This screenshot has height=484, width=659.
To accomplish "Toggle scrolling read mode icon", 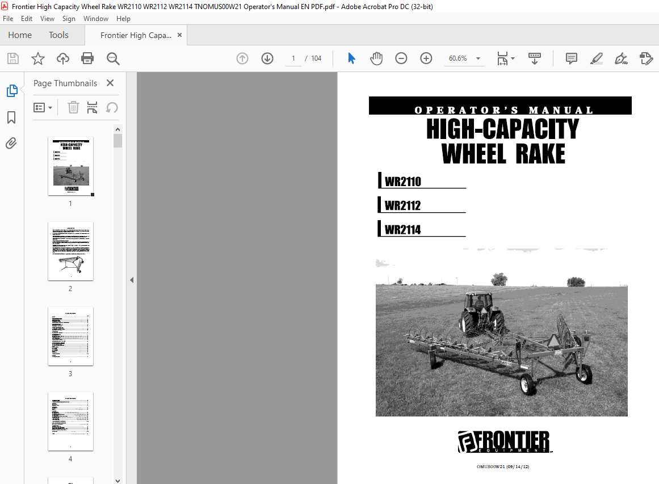I will [x=535, y=58].
